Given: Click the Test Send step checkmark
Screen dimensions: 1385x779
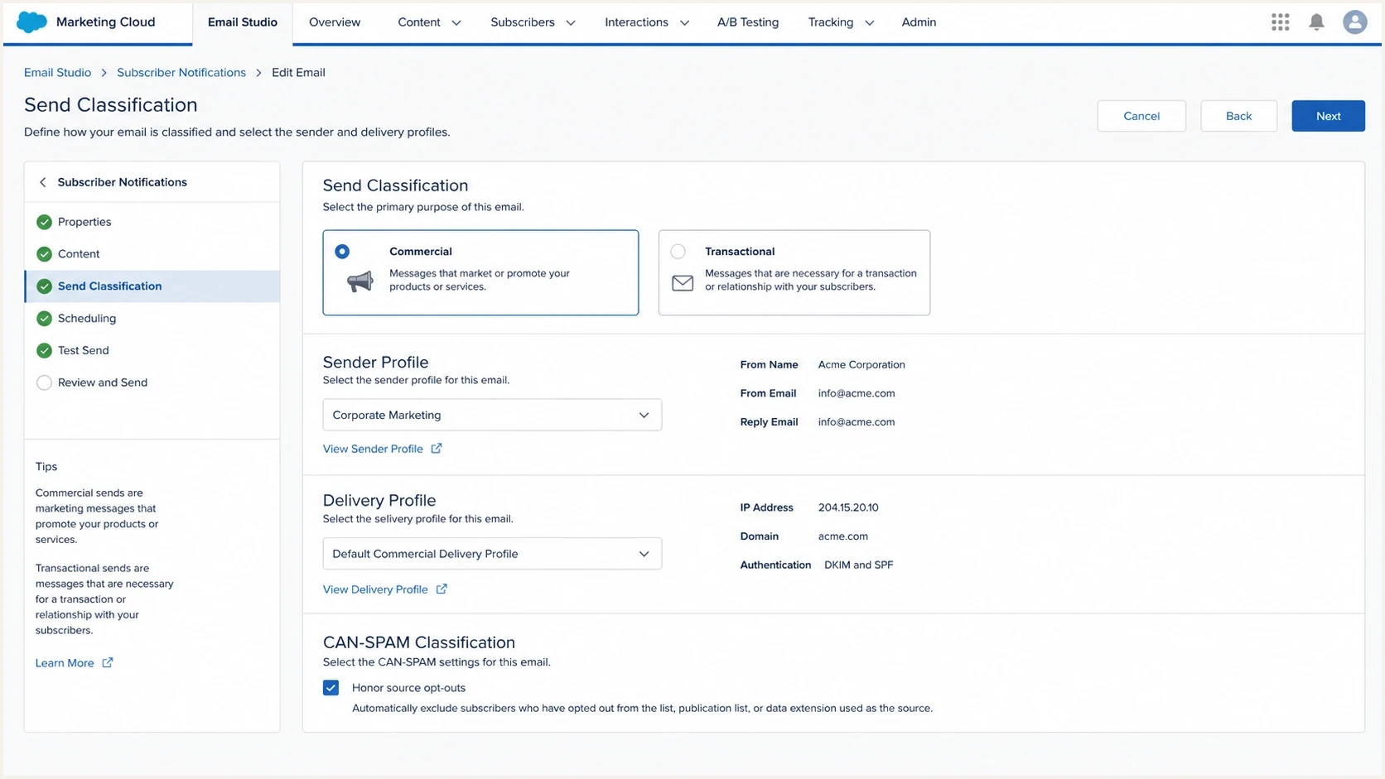Looking at the screenshot, I should click(x=45, y=351).
